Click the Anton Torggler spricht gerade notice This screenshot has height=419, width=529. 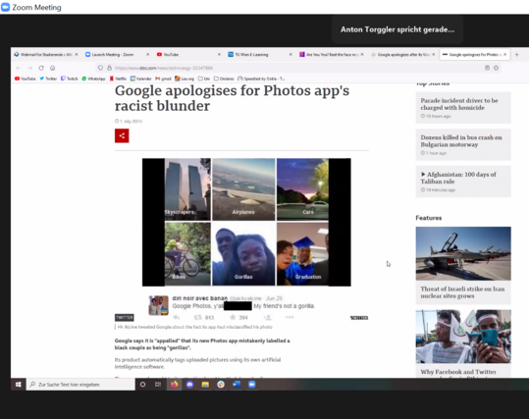pyautogui.click(x=397, y=29)
